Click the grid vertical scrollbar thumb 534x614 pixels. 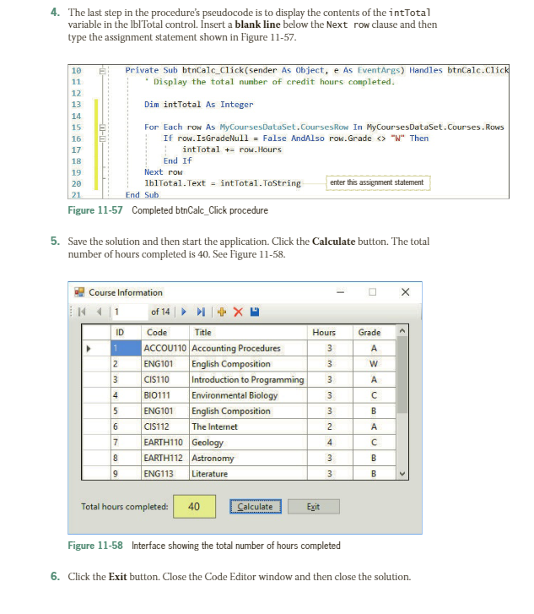402,374
